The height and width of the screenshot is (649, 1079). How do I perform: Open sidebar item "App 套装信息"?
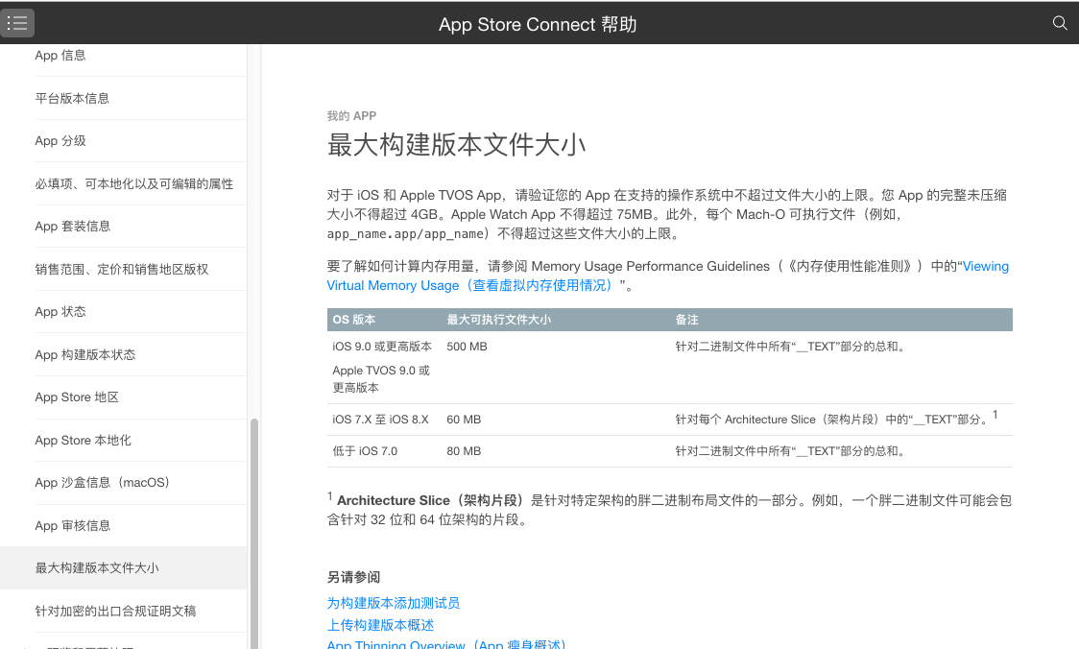click(x=72, y=227)
